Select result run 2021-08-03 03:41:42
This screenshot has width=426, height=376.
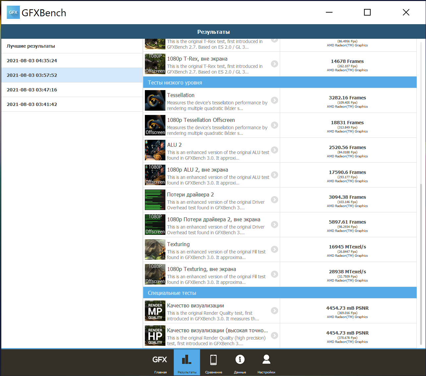(x=72, y=104)
